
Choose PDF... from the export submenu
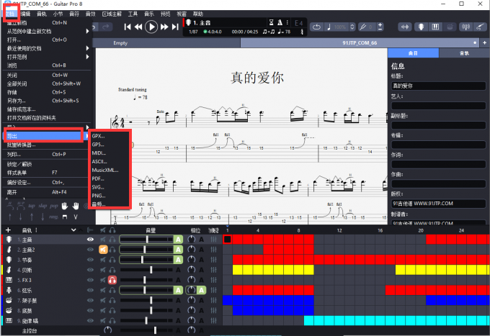click(98, 178)
